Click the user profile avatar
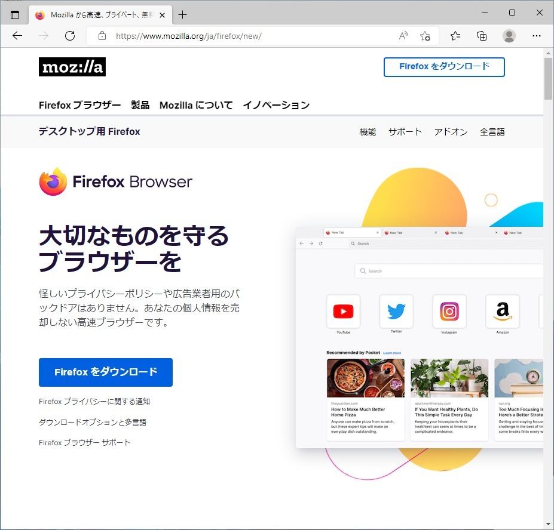This screenshot has height=530, width=554. (x=509, y=36)
